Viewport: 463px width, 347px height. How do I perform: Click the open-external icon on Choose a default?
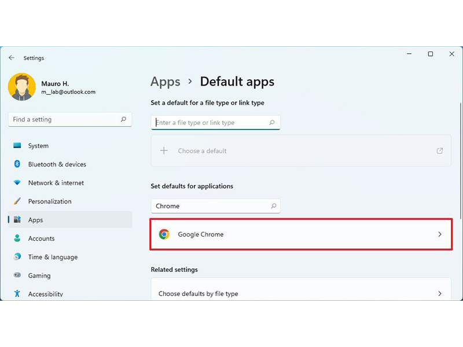(440, 151)
